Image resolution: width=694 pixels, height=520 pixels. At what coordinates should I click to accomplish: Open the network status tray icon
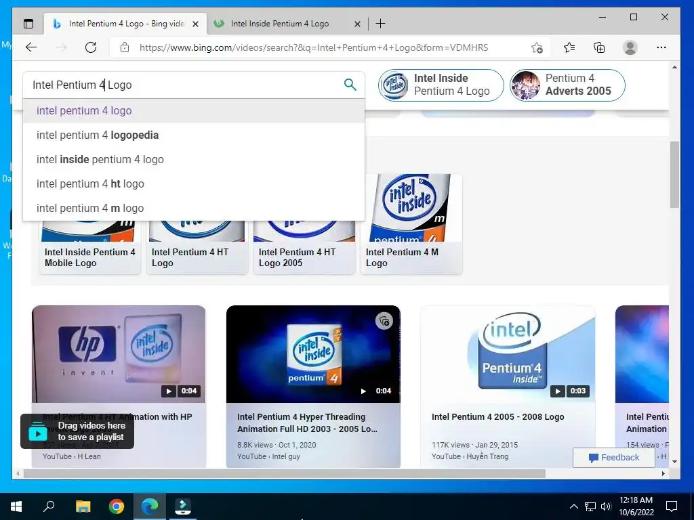click(590, 506)
